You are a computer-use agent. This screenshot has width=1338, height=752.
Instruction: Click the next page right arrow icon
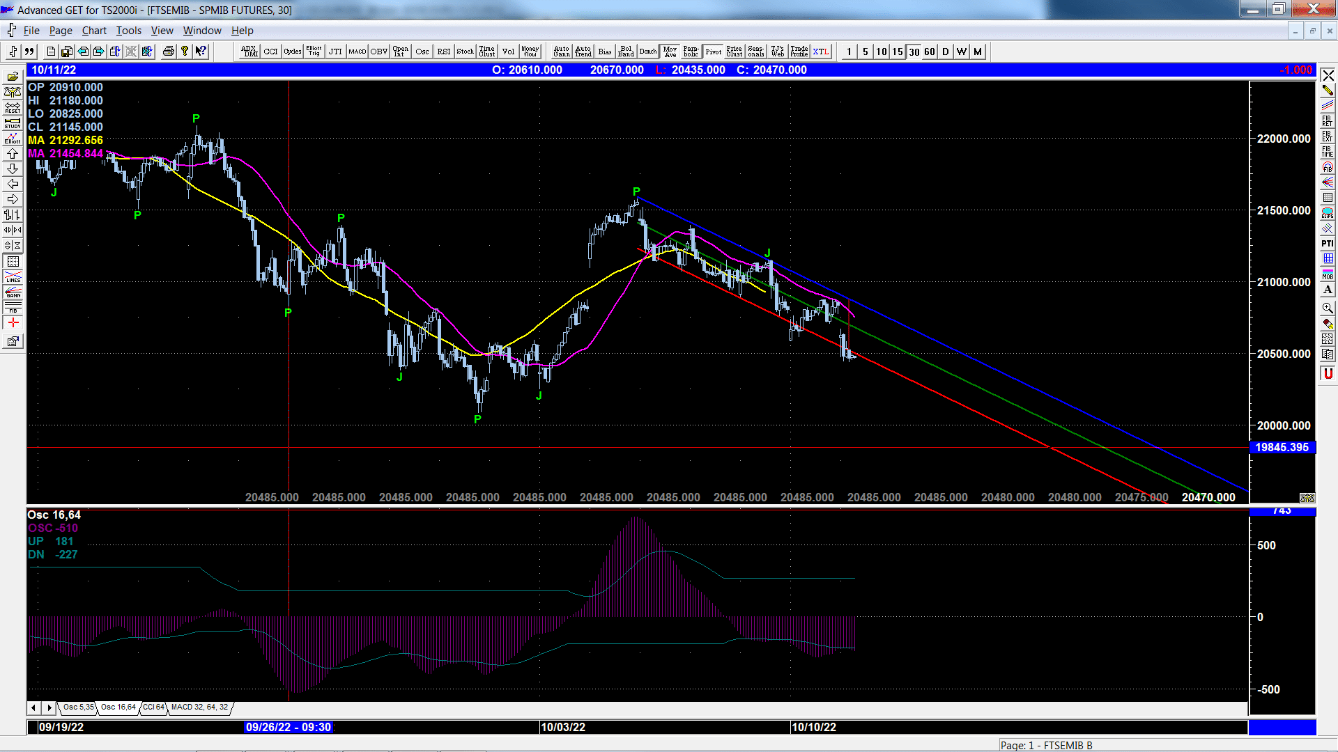[x=99, y=52]
